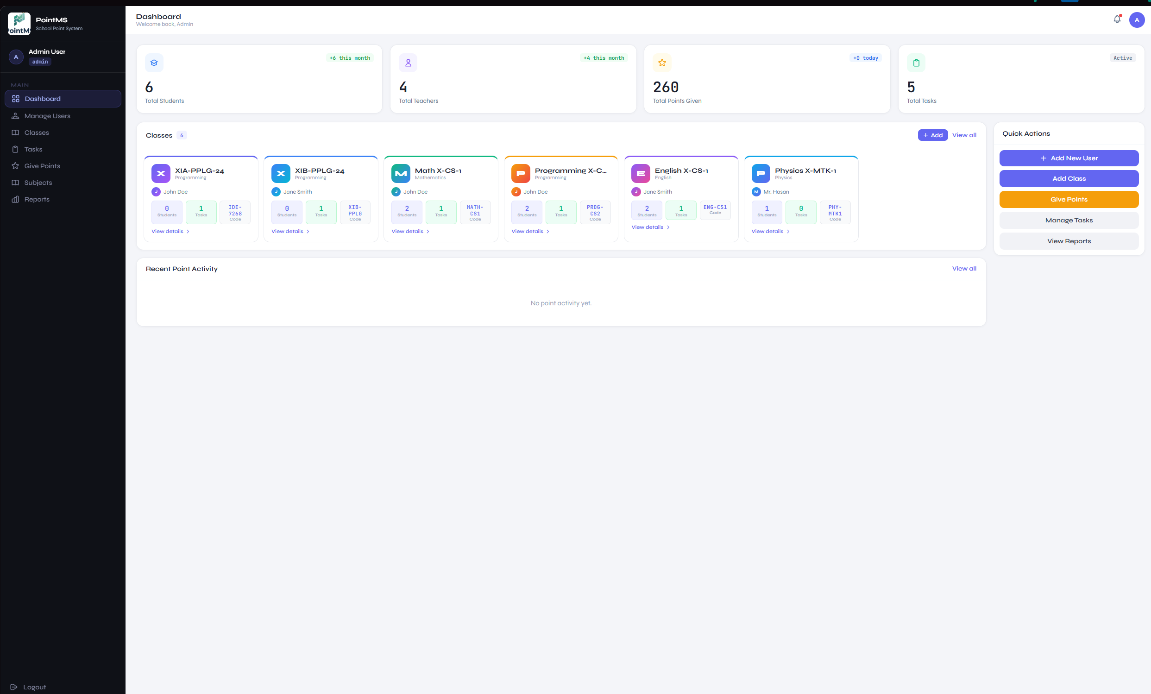This screenshot has height=694, width=1151.
Task: Click John Doe avatar in Math X-CS-1
Action: 396,192
